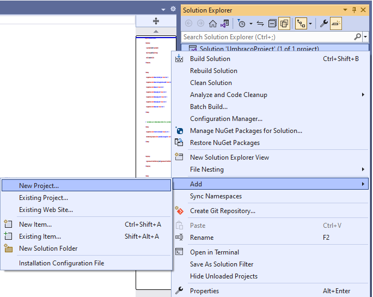Collapse all nodes in Solution Explorer

[272, 23]
